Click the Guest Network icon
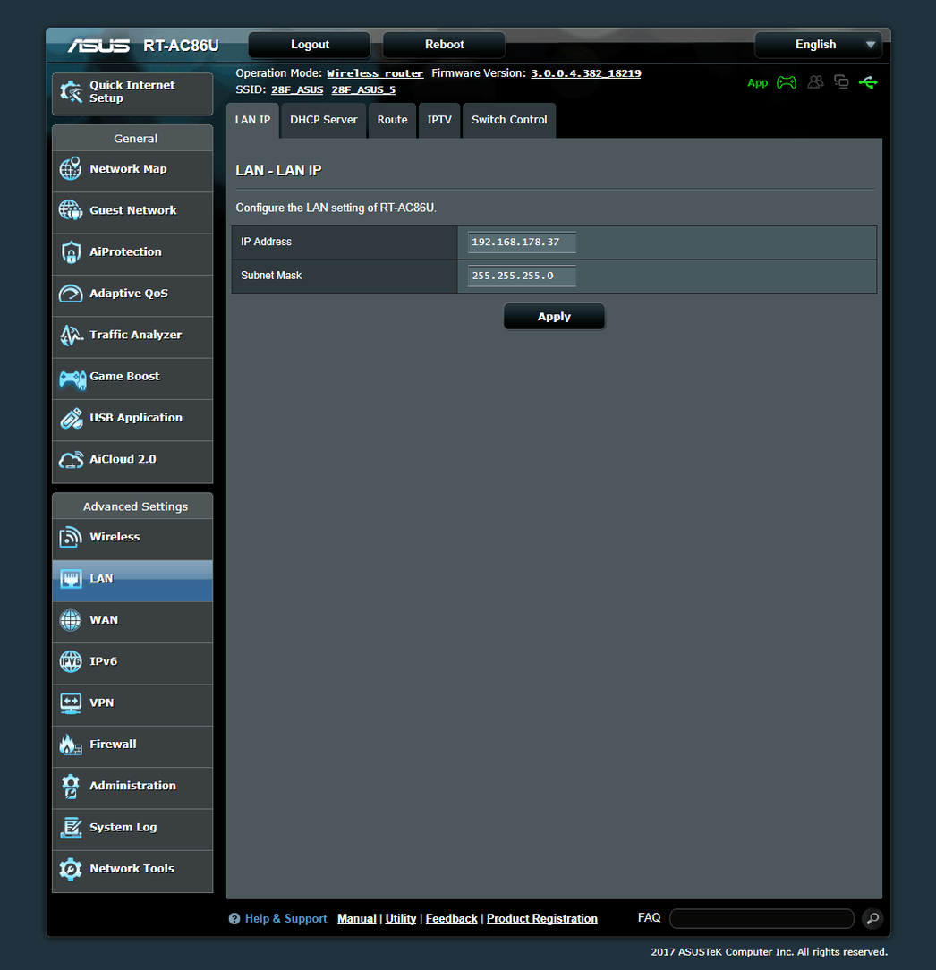This screenshot has height=970, width=936. point(71,210)
